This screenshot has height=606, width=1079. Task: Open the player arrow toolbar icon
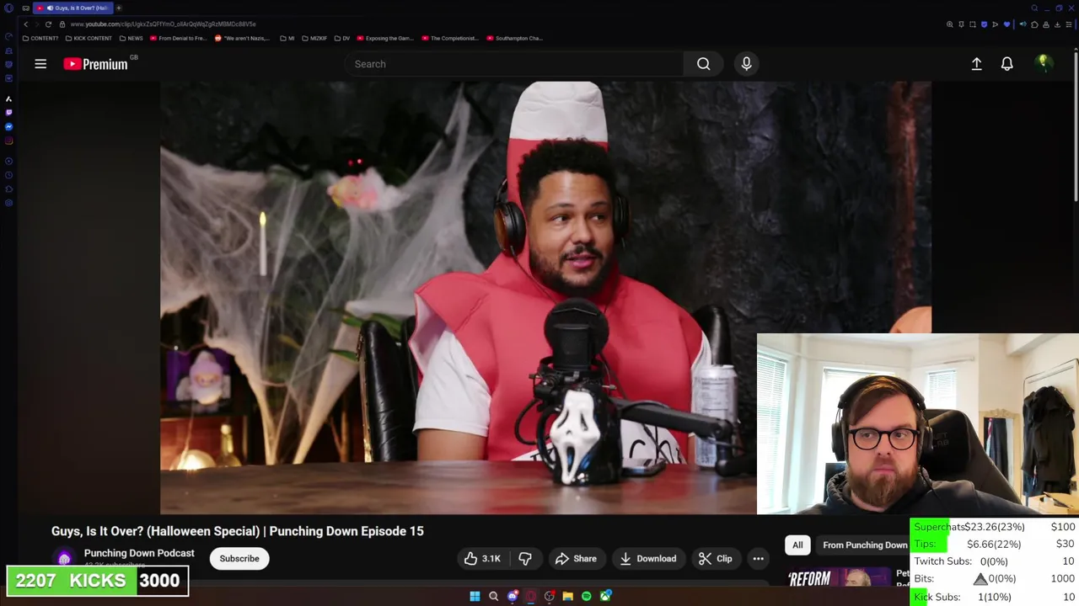coord(995,24)
